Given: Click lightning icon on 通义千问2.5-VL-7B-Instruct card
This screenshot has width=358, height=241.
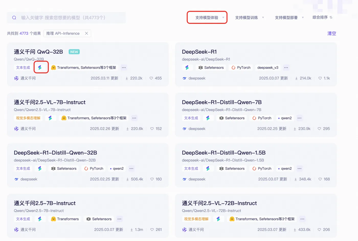Looking at the screenshot, I should tap(50, 118).
